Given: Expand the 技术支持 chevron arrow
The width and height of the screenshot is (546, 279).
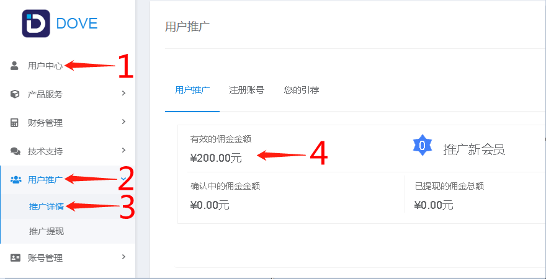Looking at the screenshot, I should (x=123, y=150).
